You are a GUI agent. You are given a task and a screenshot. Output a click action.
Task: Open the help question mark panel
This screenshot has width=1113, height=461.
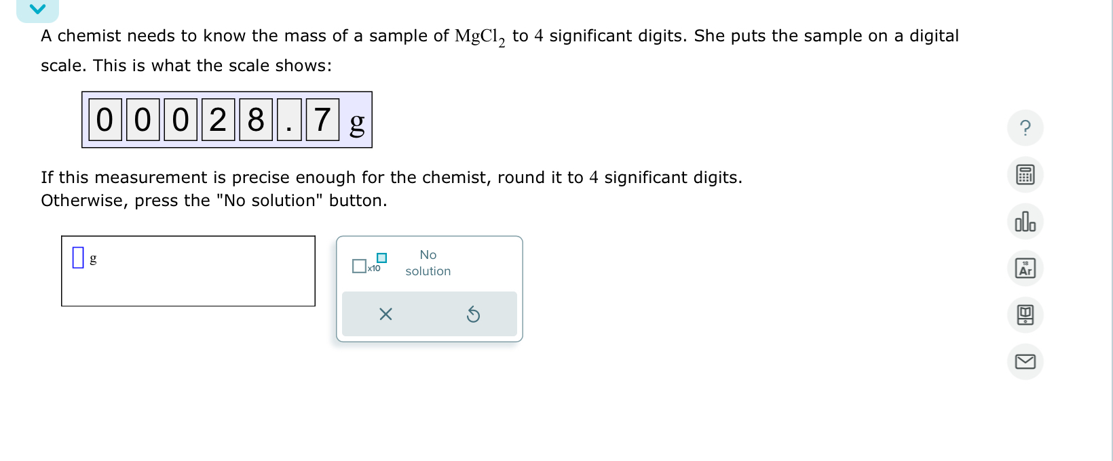(1025, 127)
